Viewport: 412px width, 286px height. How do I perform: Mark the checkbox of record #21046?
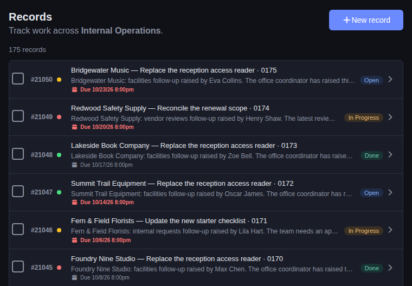[18, 229]
